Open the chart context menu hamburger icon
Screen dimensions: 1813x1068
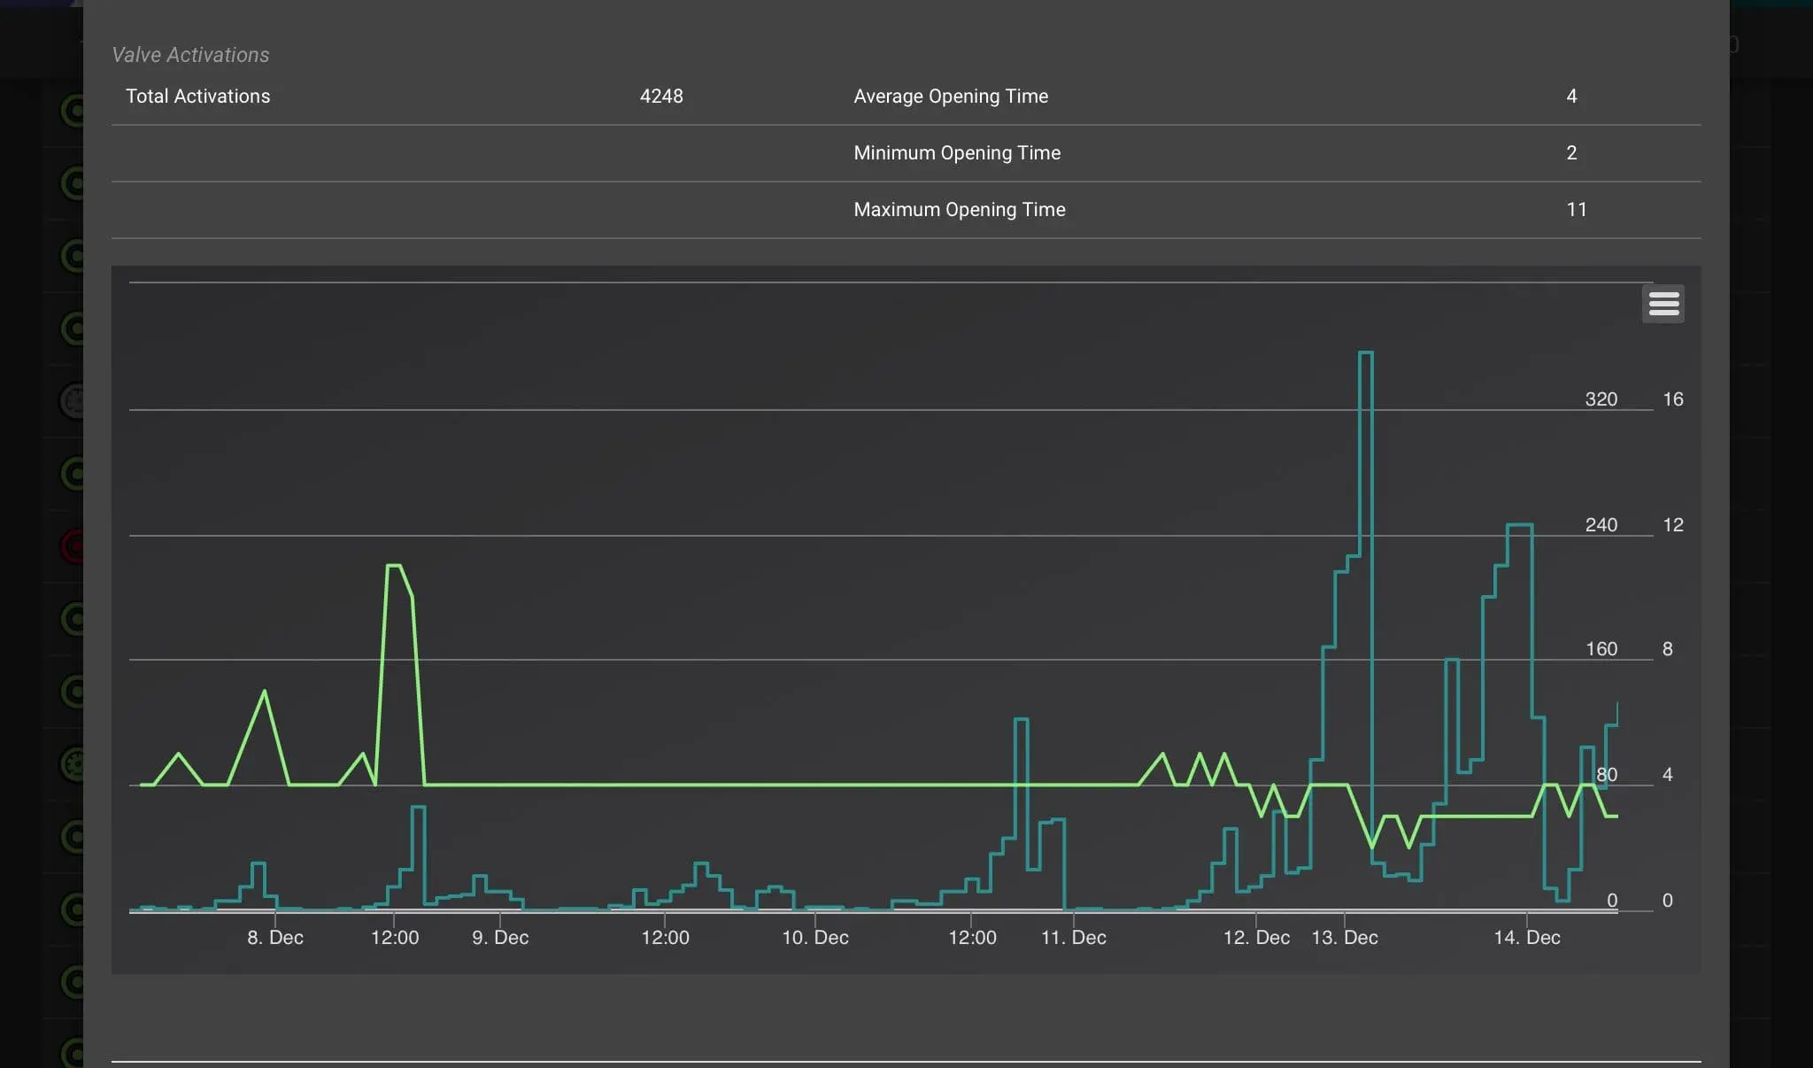pyautogui.click(x=1663, y=304)
